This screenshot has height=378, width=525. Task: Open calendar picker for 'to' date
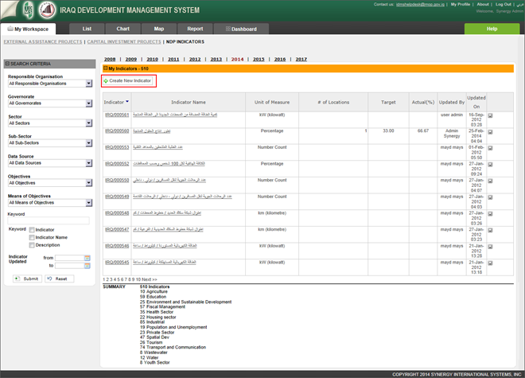pyautogui.click(x=87, y=266)
